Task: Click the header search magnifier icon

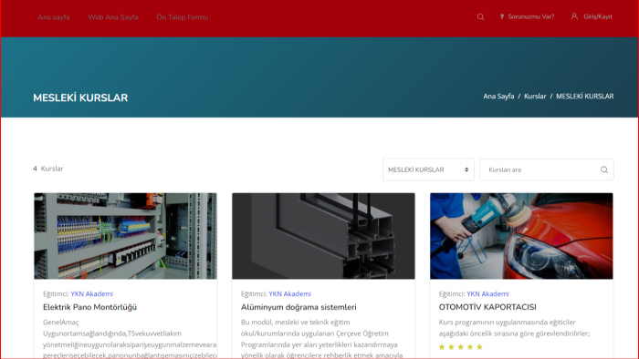Action: (480, 16)
